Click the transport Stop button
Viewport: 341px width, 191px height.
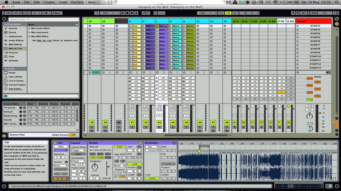click(127, 13)
